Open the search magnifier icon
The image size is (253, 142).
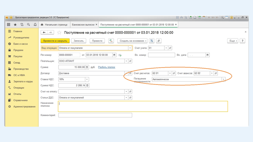pos(28,25)
